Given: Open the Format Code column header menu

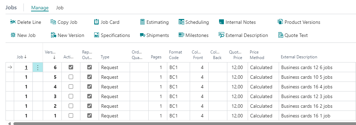Looking at the screenshot, I should [x=176, y=55].
